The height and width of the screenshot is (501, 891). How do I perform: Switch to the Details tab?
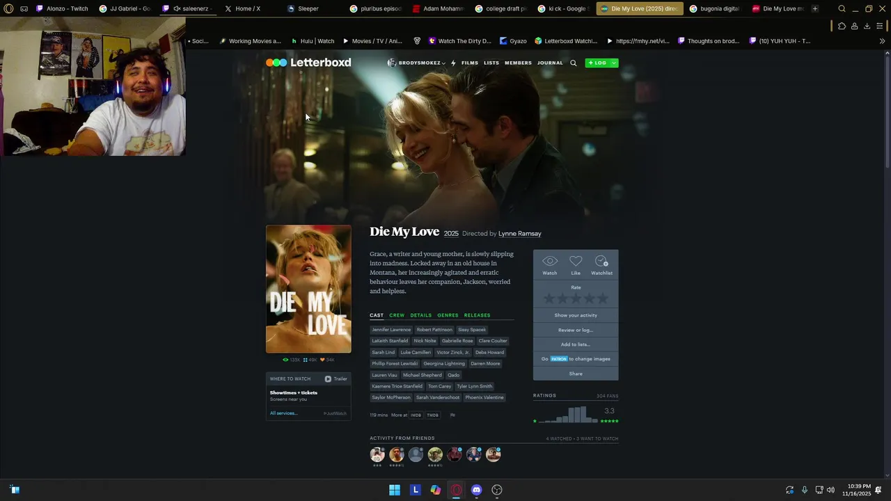click(420, 315)
